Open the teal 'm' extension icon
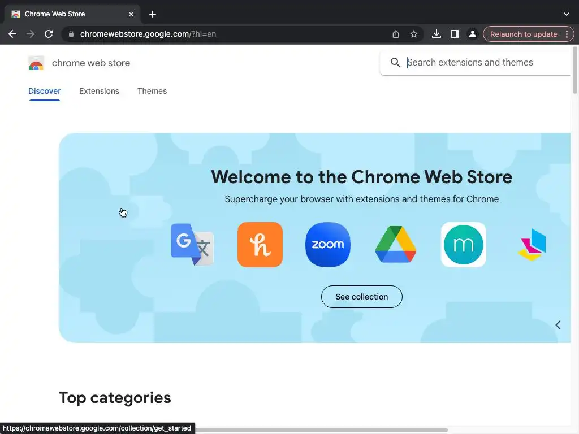Viewport: 579px width, 434px height. [464, 244]
